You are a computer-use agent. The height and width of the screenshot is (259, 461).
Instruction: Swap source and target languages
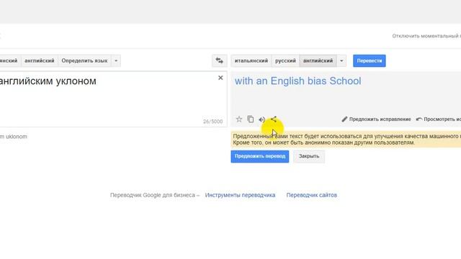point(219,60)
